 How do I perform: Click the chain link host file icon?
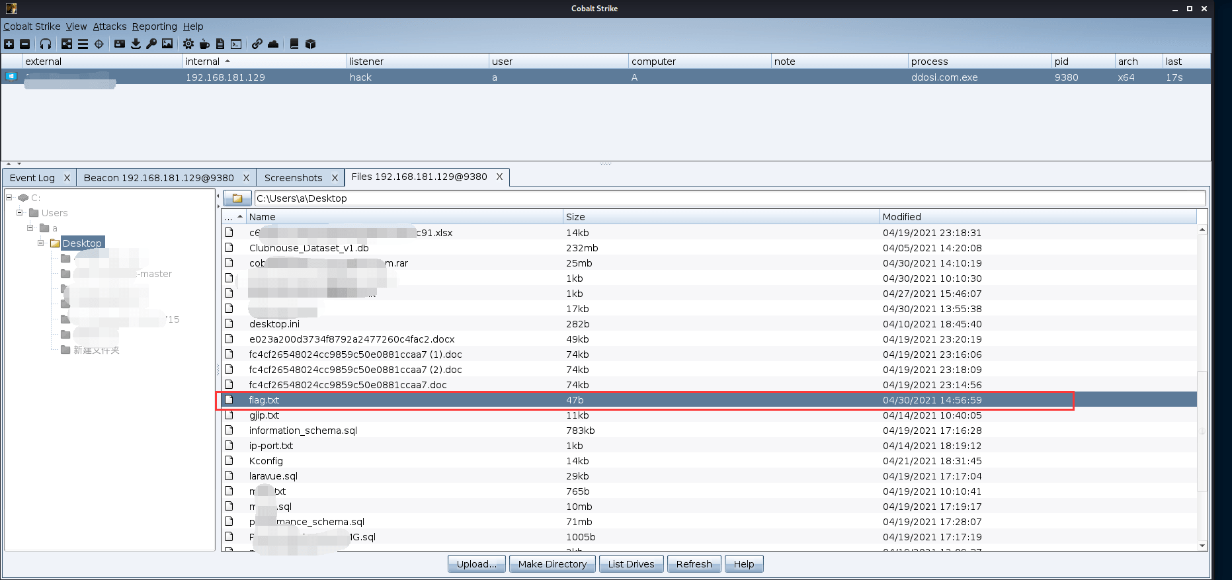tap(257, 44)
